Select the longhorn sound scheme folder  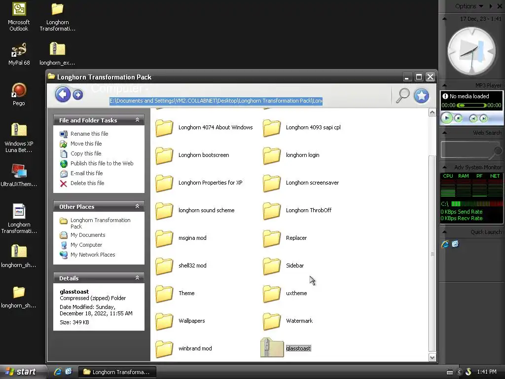[195, 210]
